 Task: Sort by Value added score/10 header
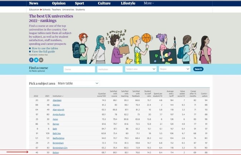pyautogui.click(x=181, y=93)
